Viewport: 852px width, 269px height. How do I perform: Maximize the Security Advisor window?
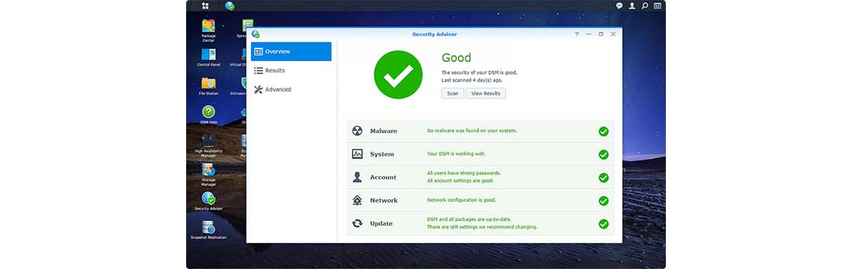point(601,34)
